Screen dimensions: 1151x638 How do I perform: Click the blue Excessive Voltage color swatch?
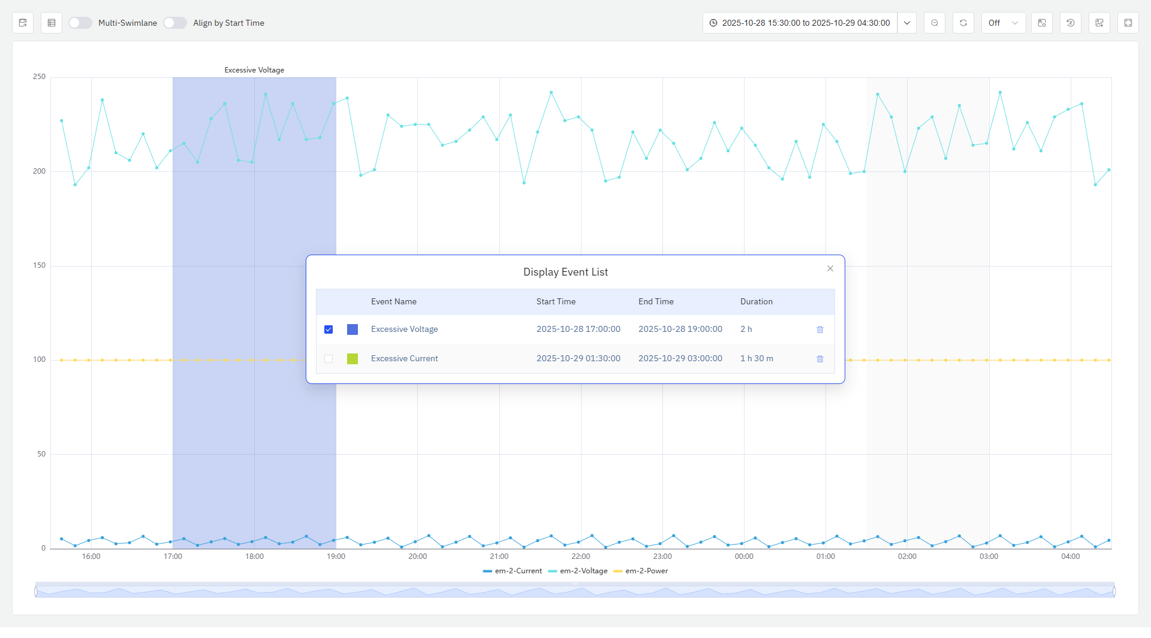352,329
